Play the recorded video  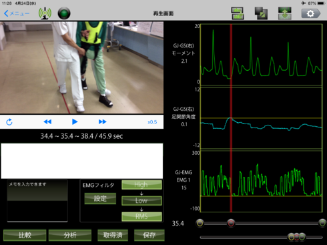tap(75, 121)
